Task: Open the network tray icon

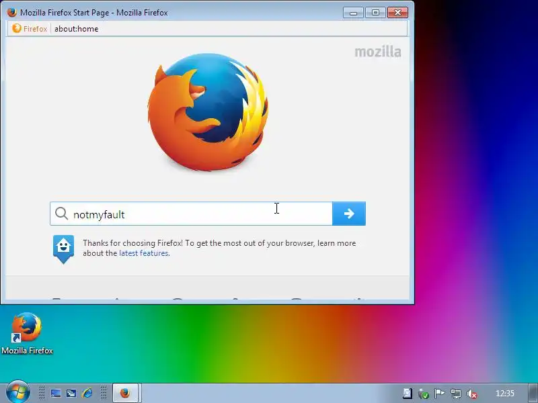Action: coord(456,394)
